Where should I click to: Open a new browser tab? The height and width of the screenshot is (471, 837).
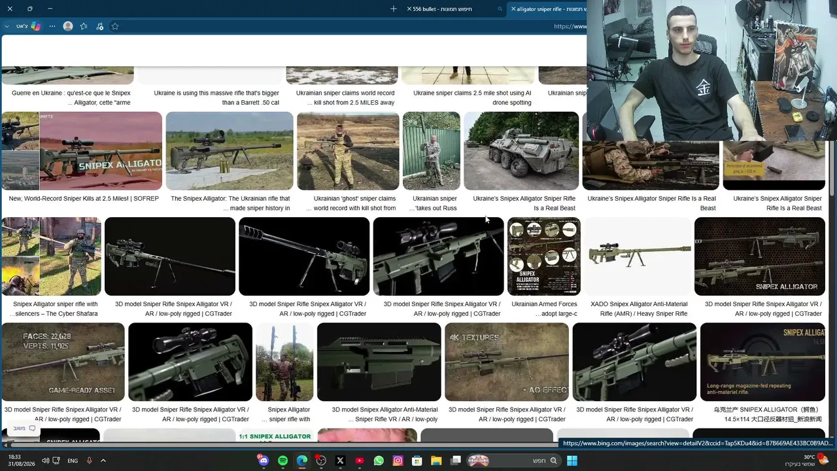(x=393, y=9)
